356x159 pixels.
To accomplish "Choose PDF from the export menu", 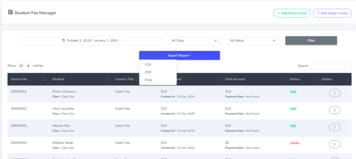I will coord(148,72).
